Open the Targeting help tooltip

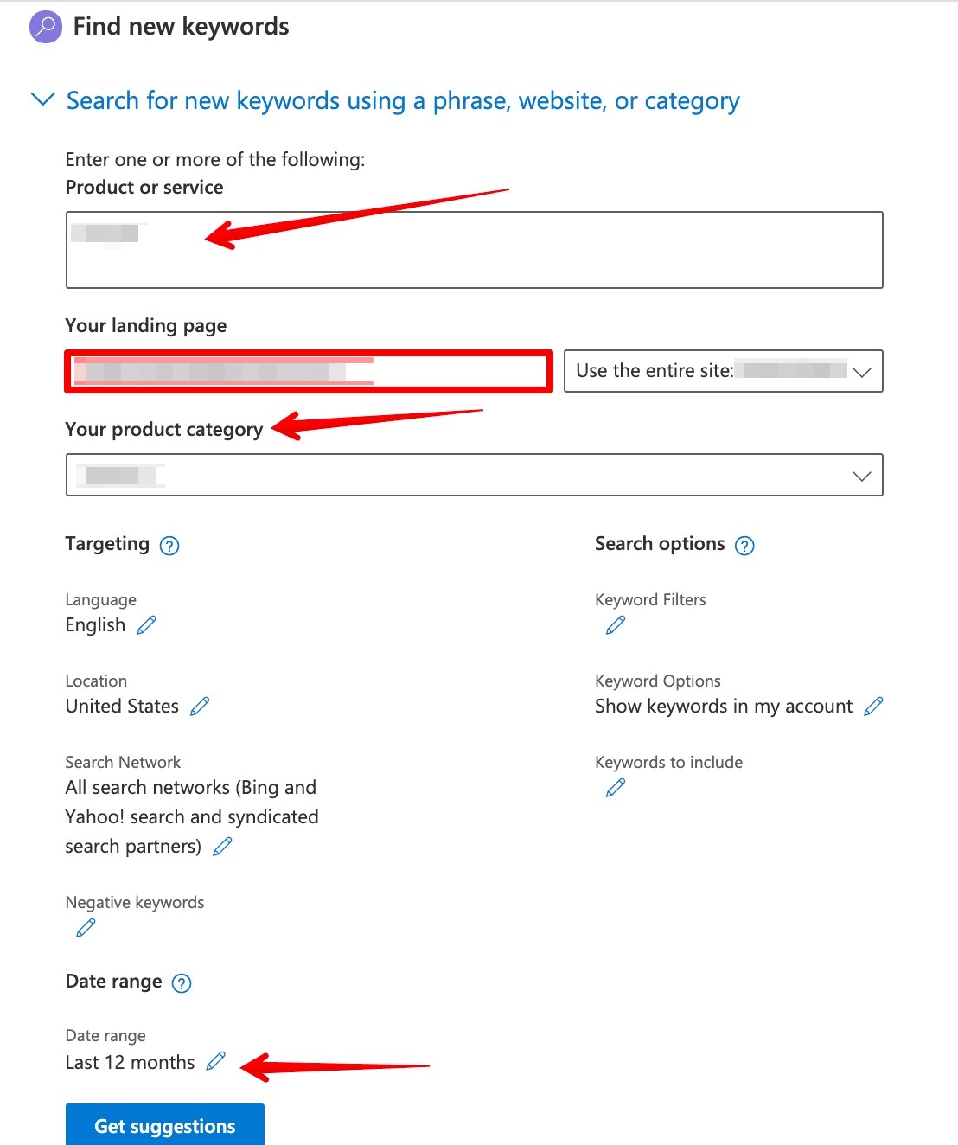pos(170,545)
